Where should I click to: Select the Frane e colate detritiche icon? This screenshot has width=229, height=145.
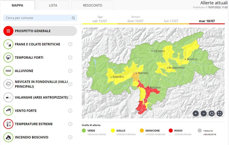pyautogui.click(x=8, y=44)
